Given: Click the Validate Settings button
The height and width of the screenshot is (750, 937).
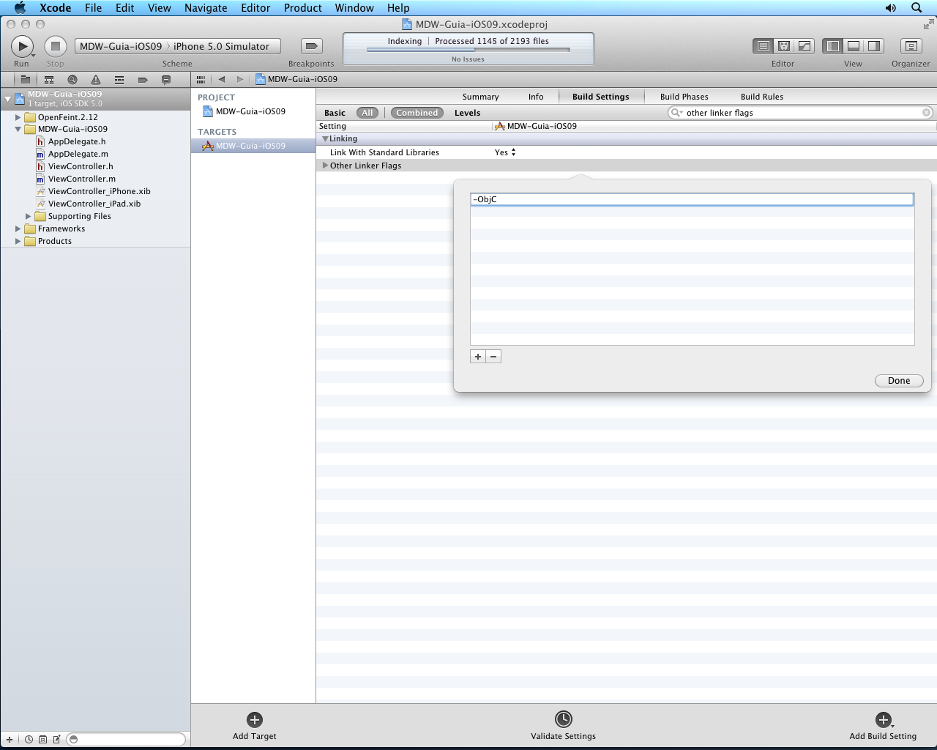Looking at the screenshot, I should point(563,726).
